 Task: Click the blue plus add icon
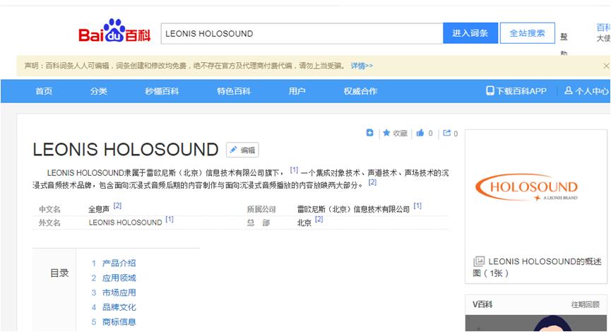[x=370, y=133]
